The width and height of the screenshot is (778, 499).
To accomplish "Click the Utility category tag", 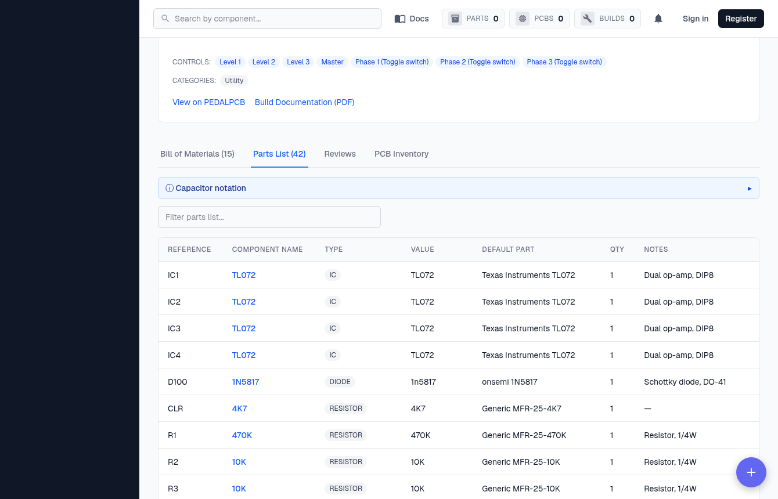I will 234,81.
